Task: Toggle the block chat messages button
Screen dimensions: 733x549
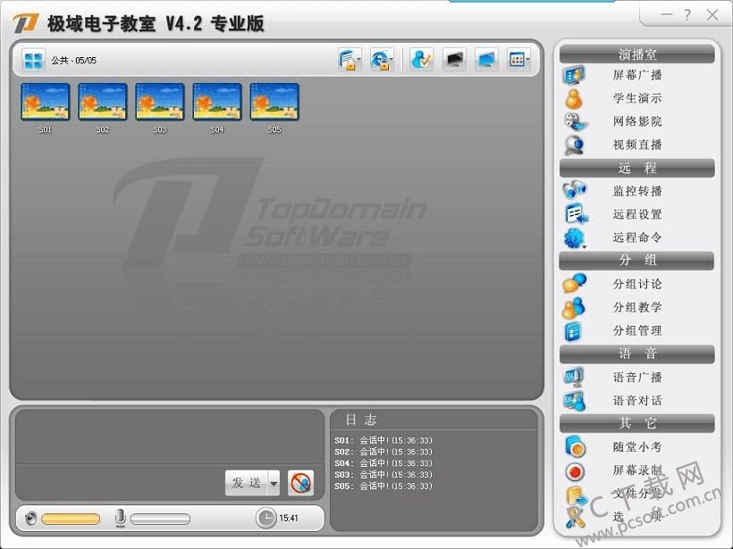Action: (300, 483)
